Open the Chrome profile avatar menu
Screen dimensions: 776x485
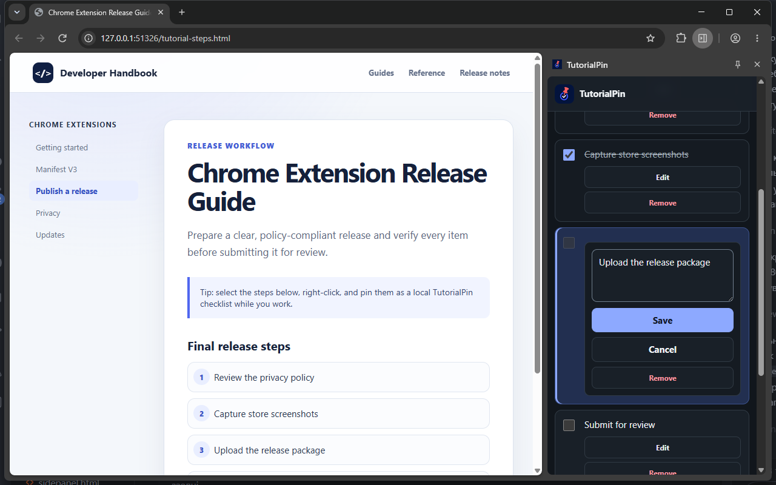point(735,38)
